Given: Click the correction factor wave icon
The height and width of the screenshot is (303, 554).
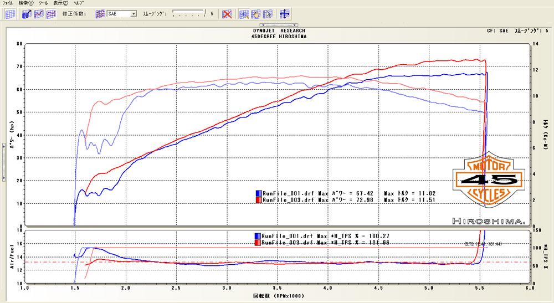Looking at the screenshot, I should tap(100, 14).
